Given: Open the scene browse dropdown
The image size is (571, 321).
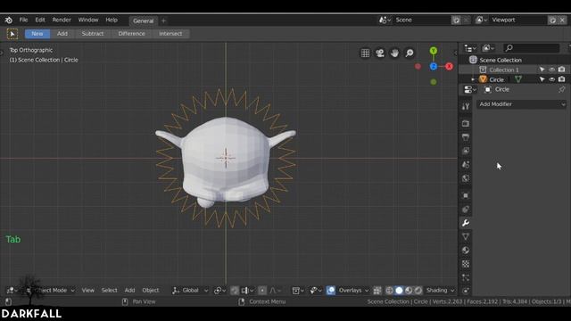Looking at the screenshot, I should 385,20.
